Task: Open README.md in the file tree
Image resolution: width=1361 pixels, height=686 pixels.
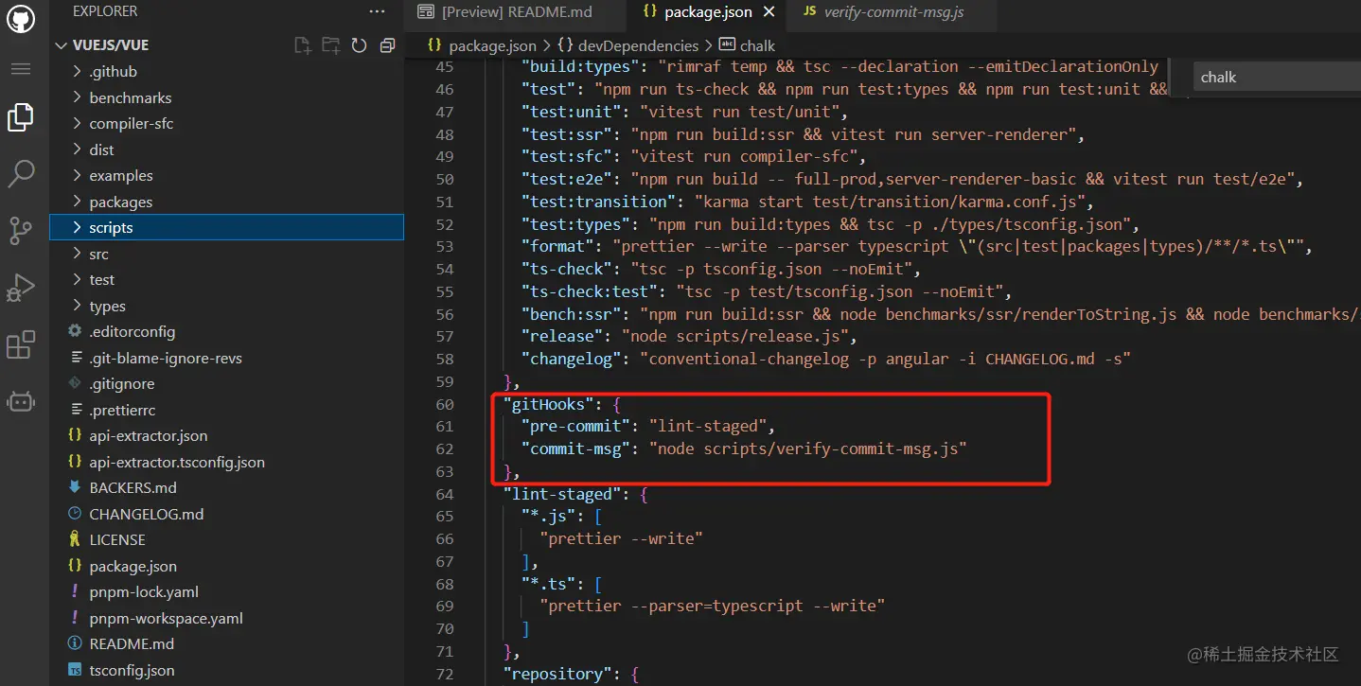Action: coord(226,644)
